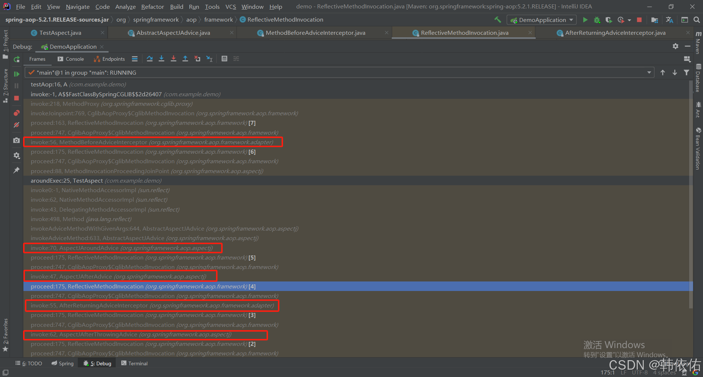703x377 pixels.
Task: Click Step Over icon
Action: coord(150,59)
